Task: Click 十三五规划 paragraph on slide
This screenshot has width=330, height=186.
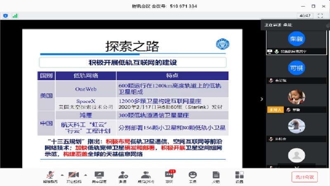Action: (x=133, y=148)
